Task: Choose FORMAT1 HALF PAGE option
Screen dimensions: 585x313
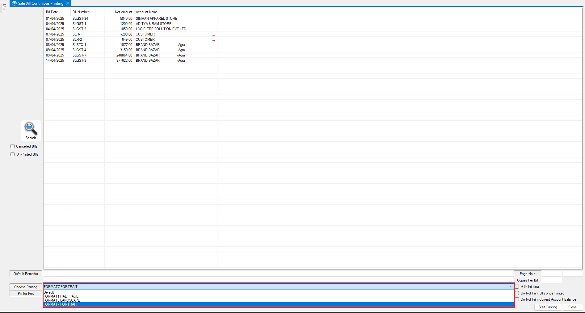Action: (61, 296)
